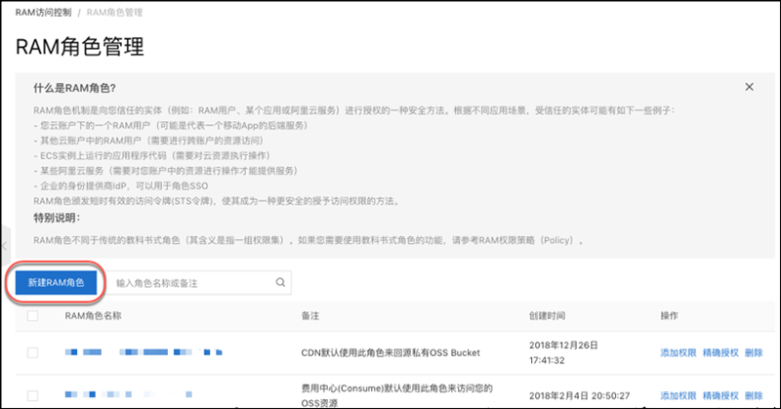Open 精确授权 for the 费用中心 role

[x=719, y=394]
